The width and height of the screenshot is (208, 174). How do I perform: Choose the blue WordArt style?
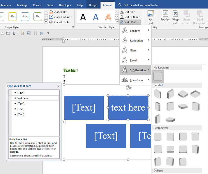[96, 17]
